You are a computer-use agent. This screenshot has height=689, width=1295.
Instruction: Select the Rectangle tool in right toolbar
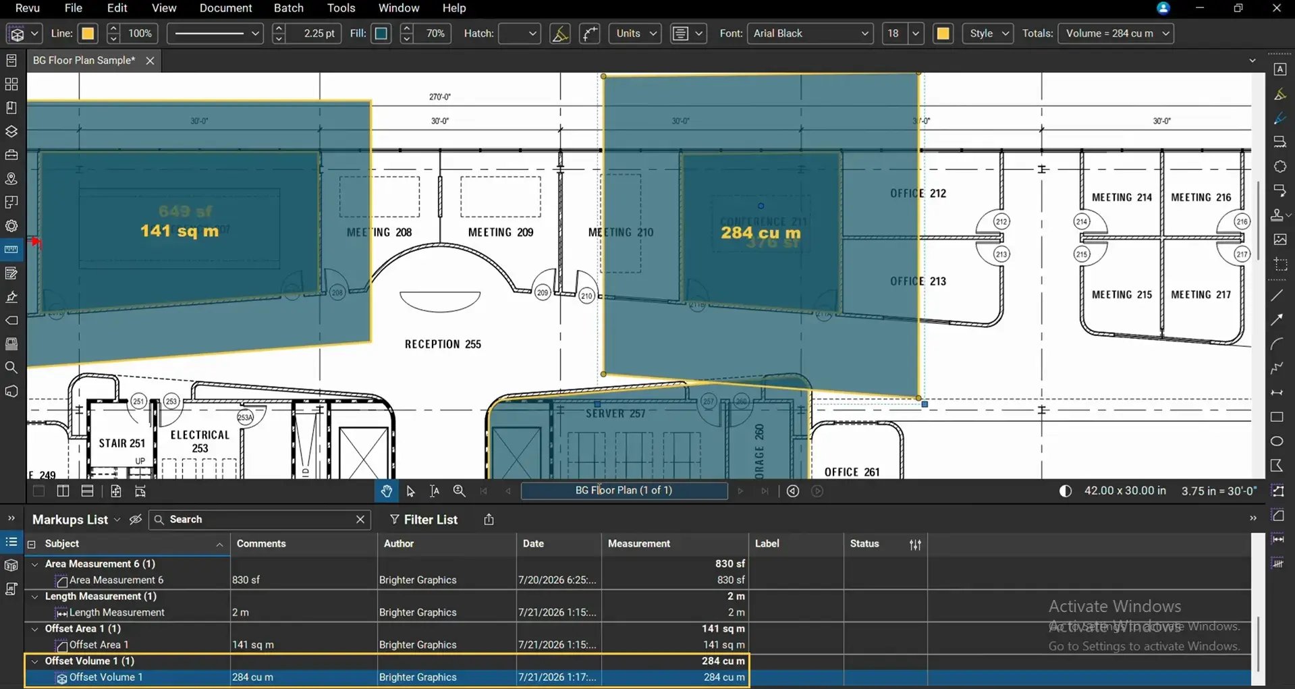[x=1277, y=417]
